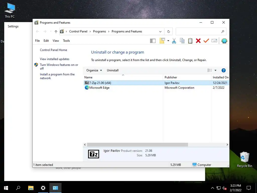
Task: Select the Microsoft Edge row
Action: [x=156, y=88]
